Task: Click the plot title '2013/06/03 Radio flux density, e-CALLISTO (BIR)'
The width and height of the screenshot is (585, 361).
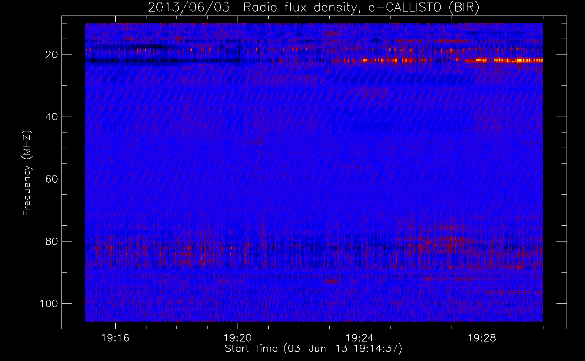Action: [x=313, y=8]
